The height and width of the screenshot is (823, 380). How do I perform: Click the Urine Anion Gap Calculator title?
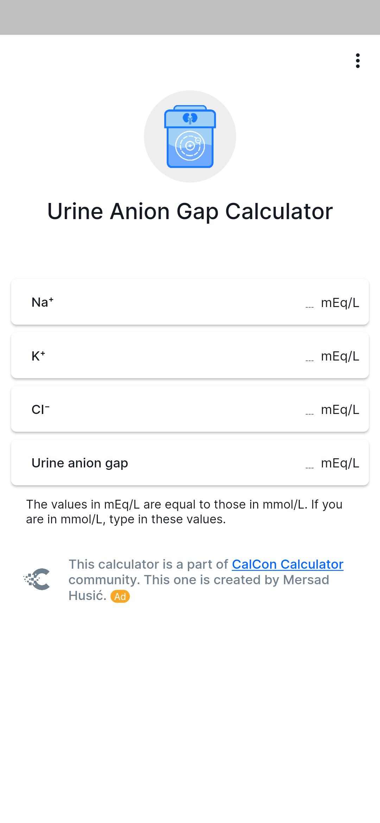190,211
